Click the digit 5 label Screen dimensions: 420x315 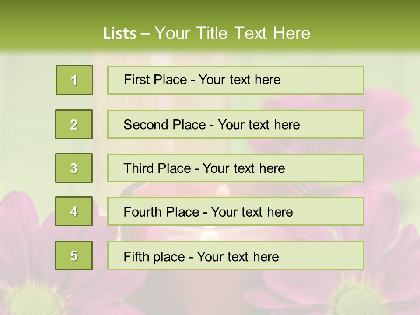[x=74, y=256]
